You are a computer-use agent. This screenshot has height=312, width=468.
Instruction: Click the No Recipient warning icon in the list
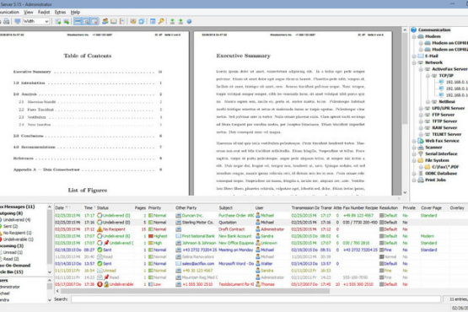click(x=100, y=229)
